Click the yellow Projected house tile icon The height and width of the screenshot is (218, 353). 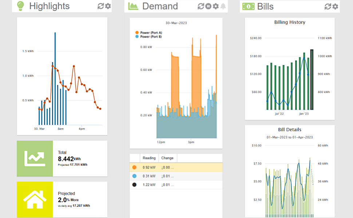(35, 199)
